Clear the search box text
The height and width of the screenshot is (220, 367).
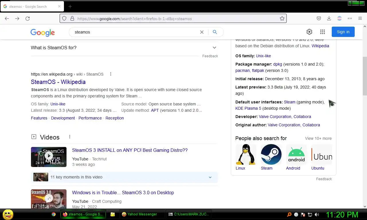coord(202,32)
